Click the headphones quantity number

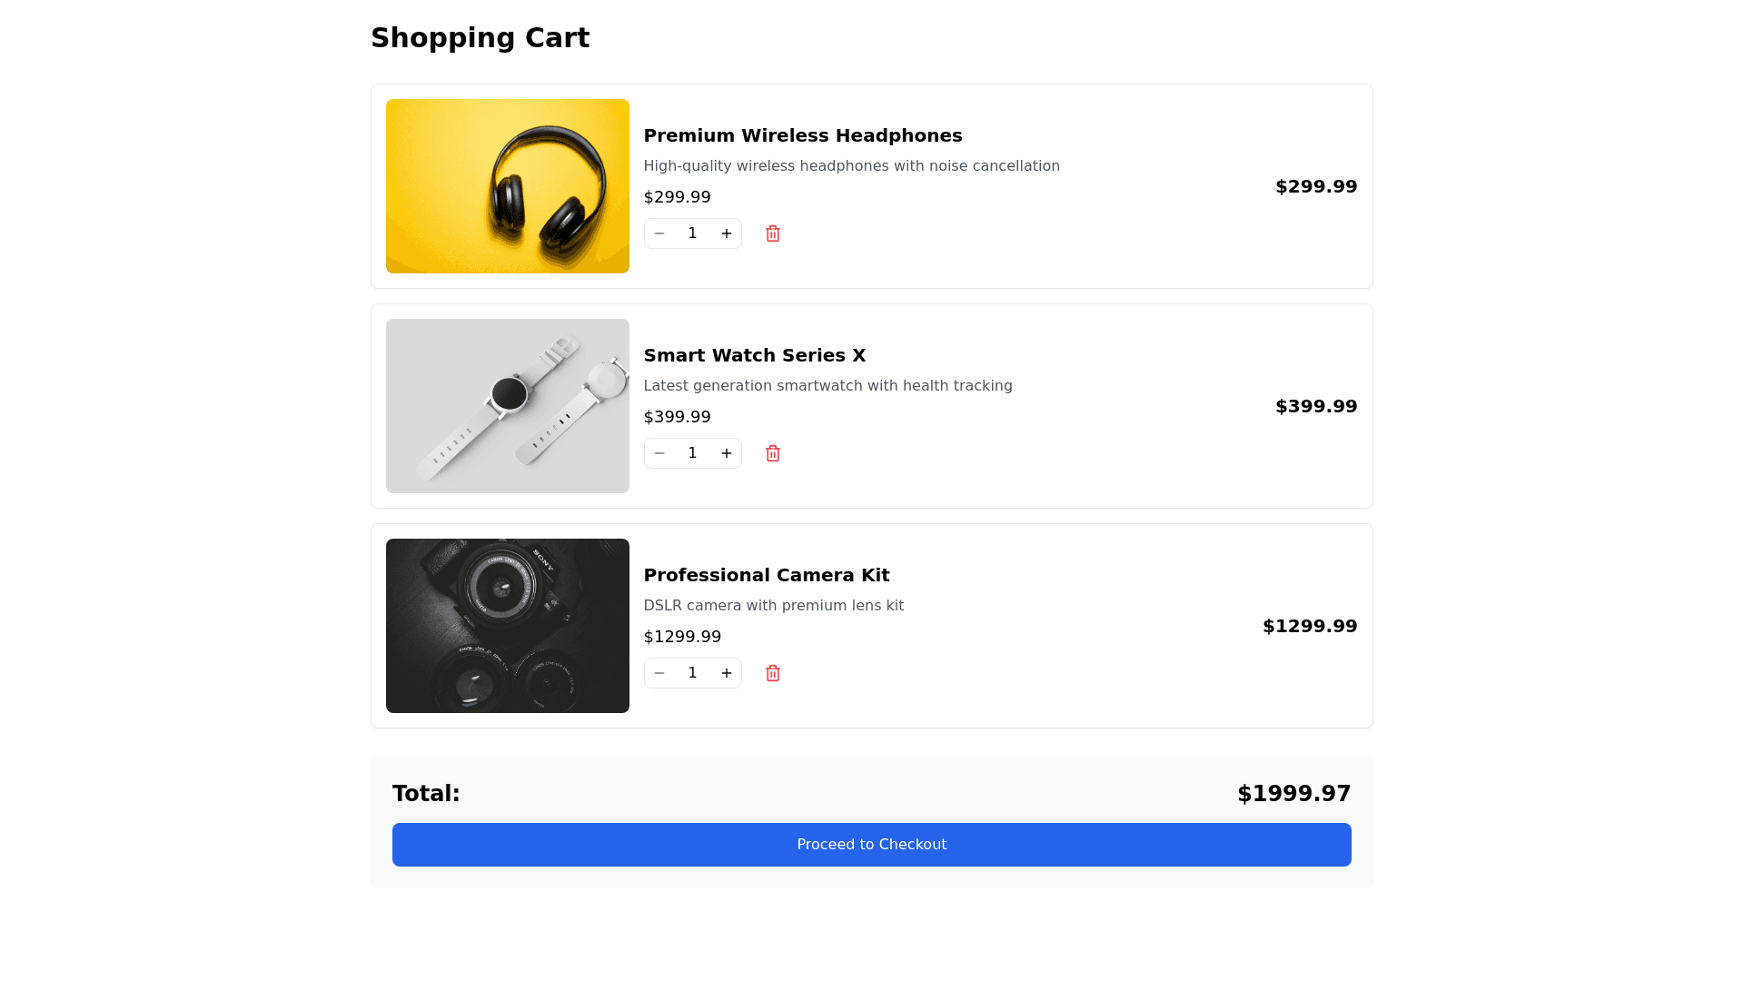693,233
